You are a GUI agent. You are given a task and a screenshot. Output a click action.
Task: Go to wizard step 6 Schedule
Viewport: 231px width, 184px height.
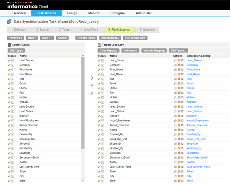pos(148,29)
